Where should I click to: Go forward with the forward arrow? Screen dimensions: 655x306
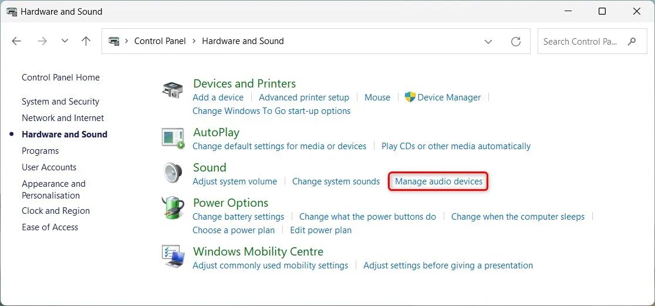coord(42,41)
